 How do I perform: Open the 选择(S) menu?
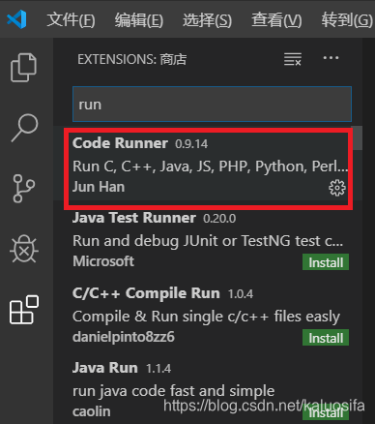207,20
